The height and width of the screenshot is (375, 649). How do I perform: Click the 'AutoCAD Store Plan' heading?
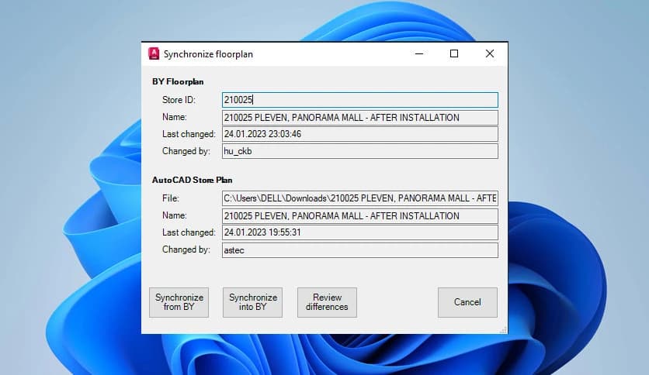192,180
